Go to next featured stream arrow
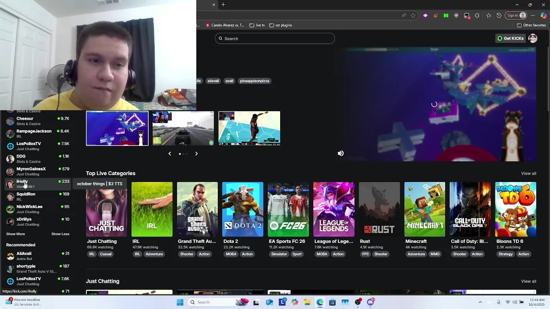Screen dimensions: 550x309 (x=196, y=154)
